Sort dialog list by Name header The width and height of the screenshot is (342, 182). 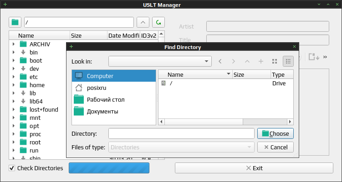195,74
